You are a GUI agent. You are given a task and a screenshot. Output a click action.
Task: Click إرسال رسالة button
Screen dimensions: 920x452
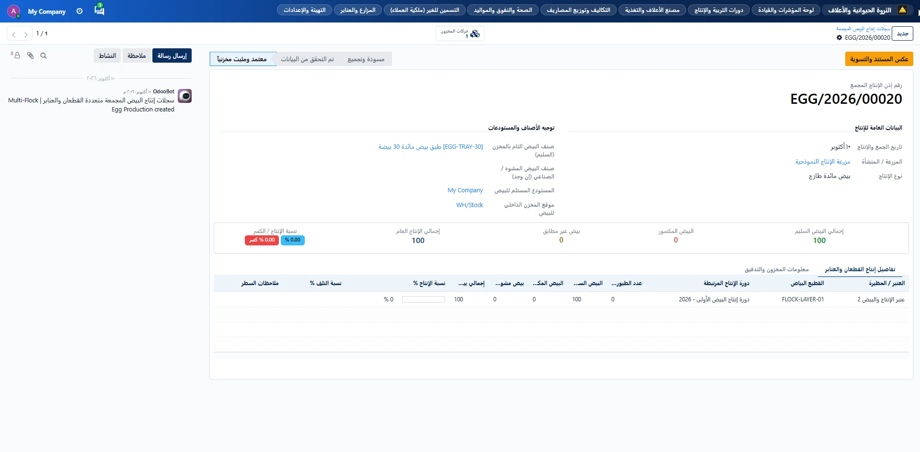point(172,55)
